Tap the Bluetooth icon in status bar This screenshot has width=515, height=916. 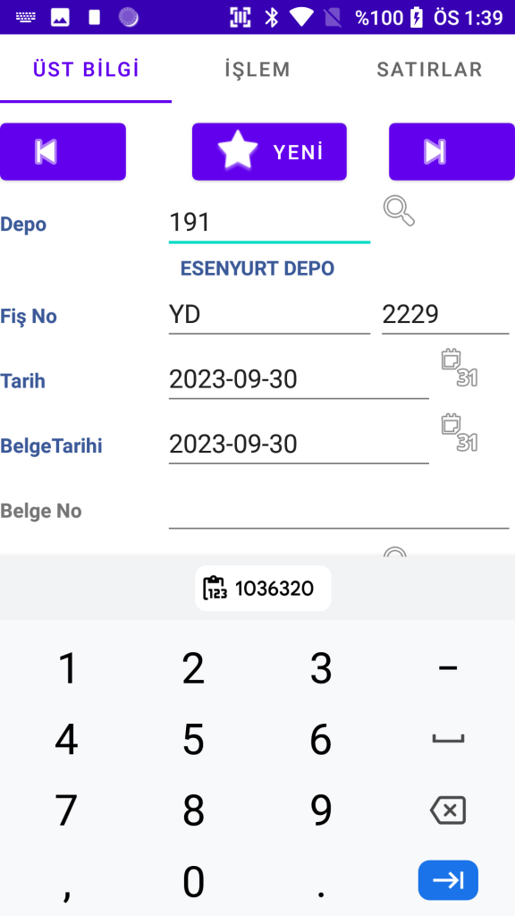[272, 18]
